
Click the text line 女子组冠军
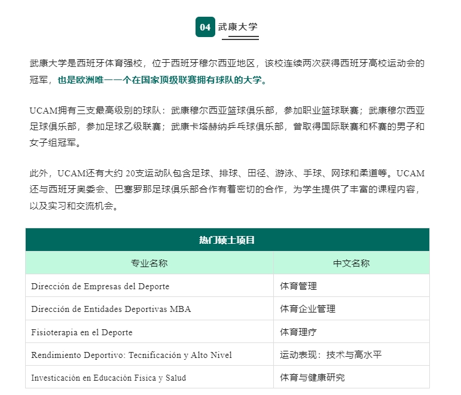tap(55, 143)
